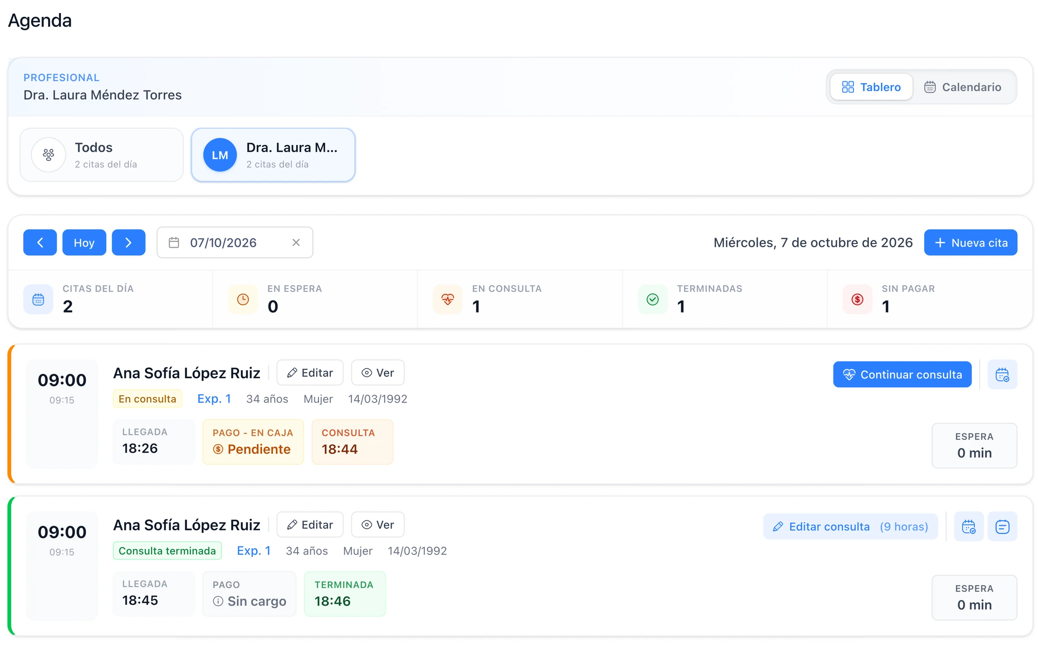Switch to the Tablero view
The image size is (1038, 648).
[871, 87]
